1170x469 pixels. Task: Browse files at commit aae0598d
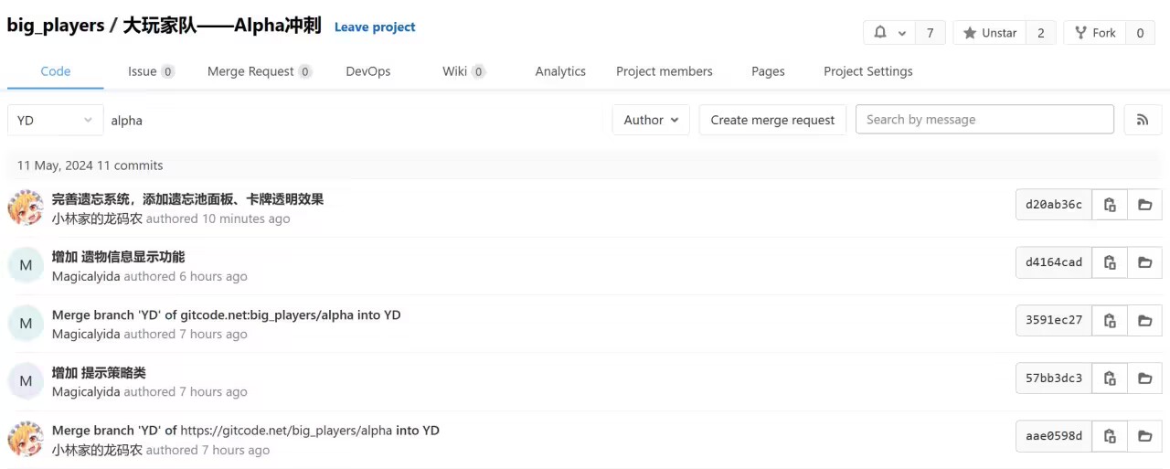pos(1144,436)
